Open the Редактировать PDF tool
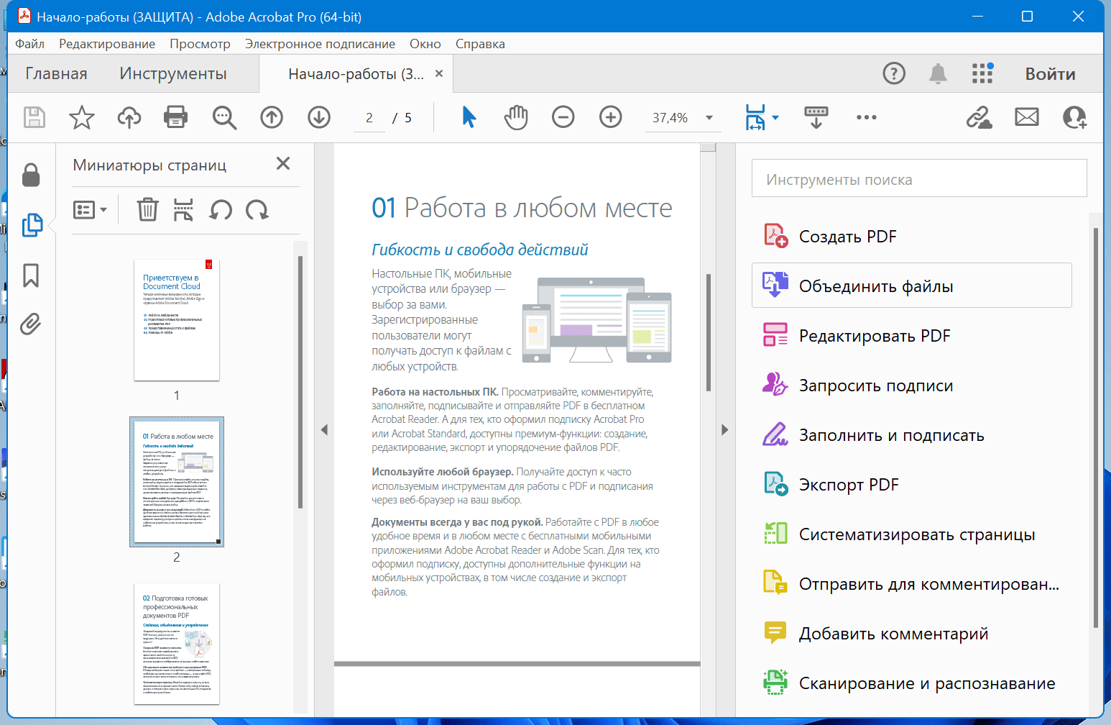1111x725 pixels. click(912, 335)
